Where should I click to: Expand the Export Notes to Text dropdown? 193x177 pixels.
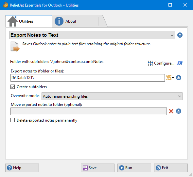pyautogui.click(x=92, y=35)
